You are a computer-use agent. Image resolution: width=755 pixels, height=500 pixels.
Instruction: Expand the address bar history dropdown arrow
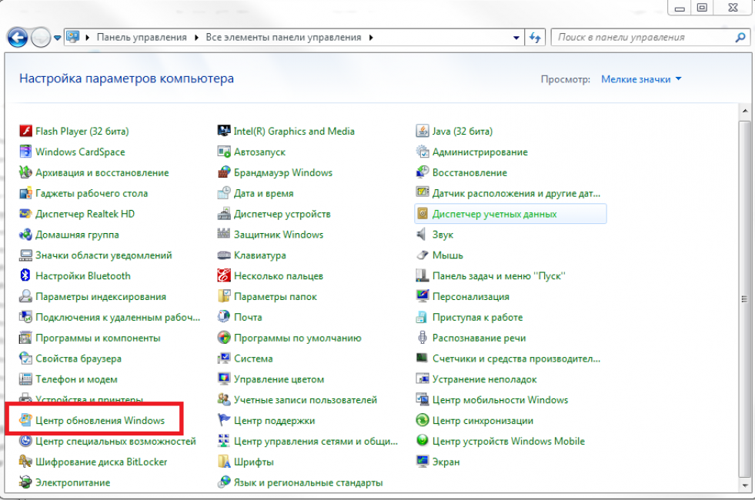click(x=516, y=38)
